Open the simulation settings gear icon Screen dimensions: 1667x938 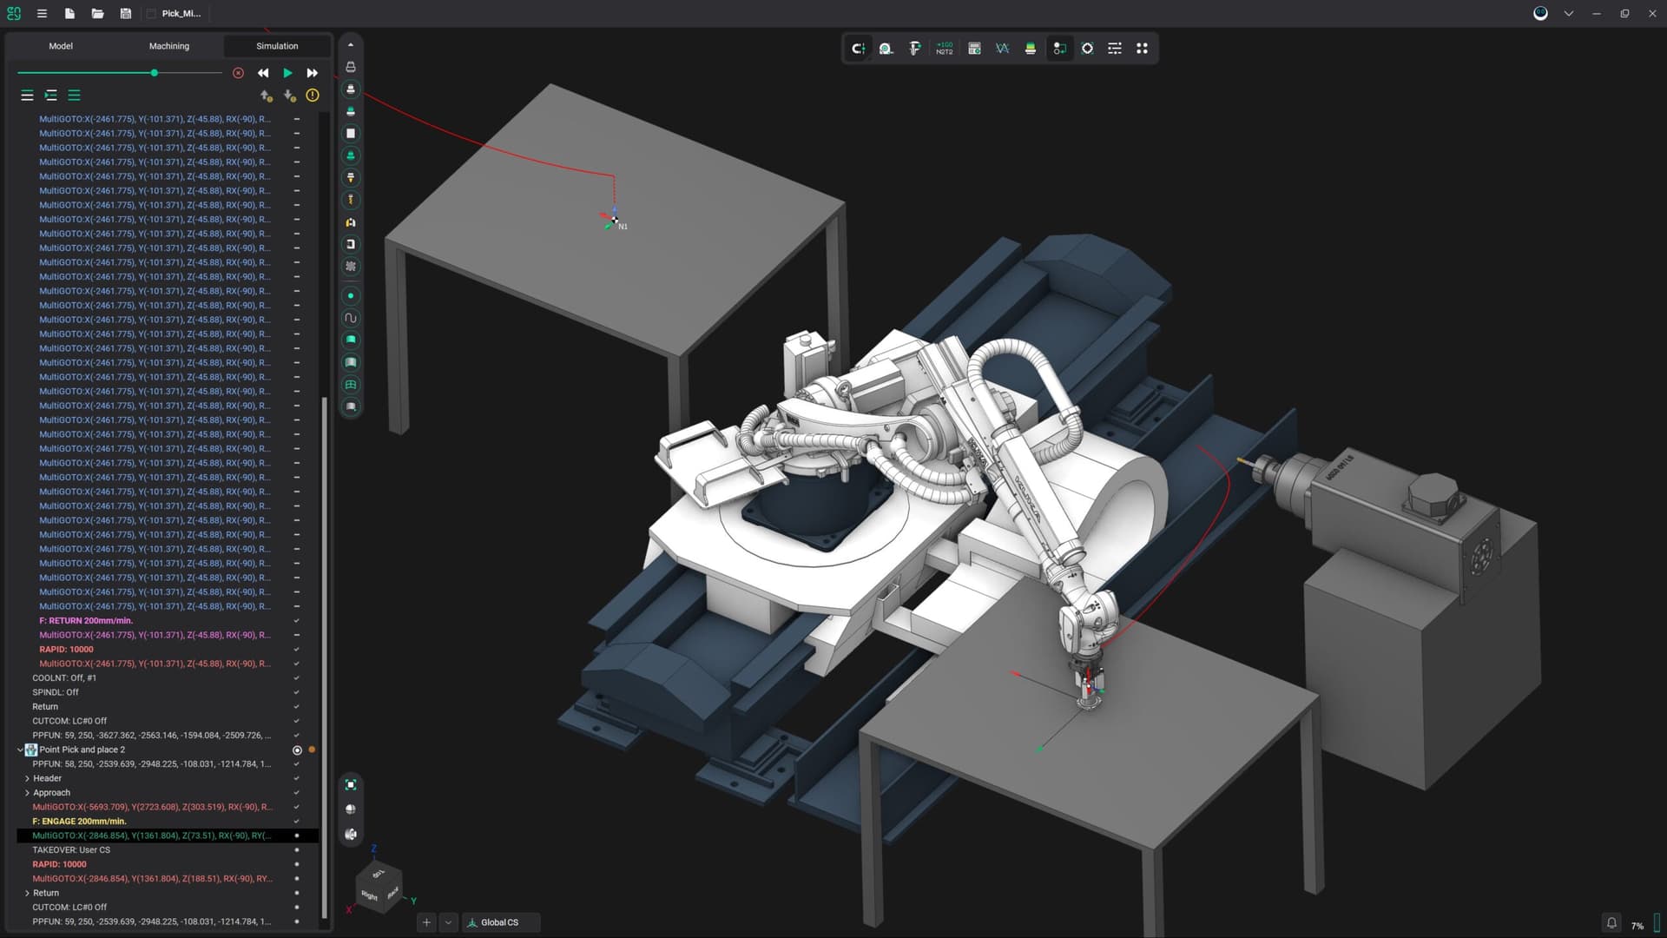point(1088,49)
